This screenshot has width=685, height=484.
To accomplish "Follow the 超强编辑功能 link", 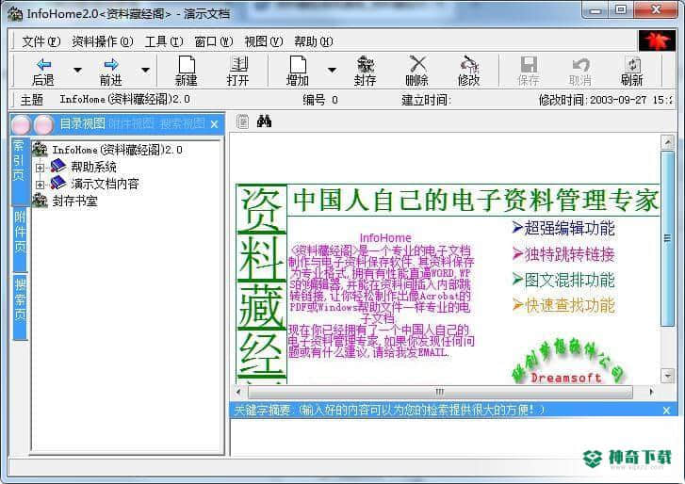I will click(x=564, y=228).
